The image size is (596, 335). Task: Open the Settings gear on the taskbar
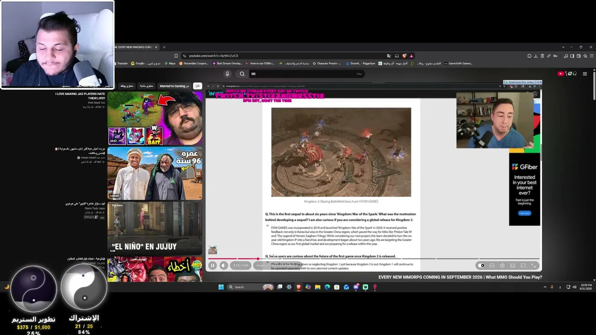click(289, 287)
